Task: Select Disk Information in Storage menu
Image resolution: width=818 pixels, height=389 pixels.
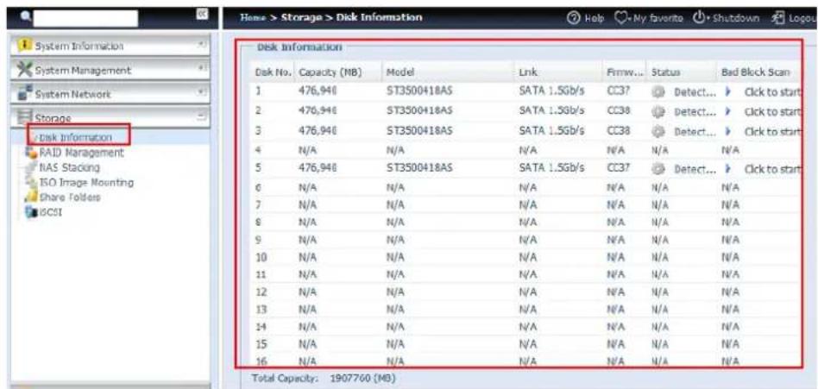Action: click(x=76, y=137)
